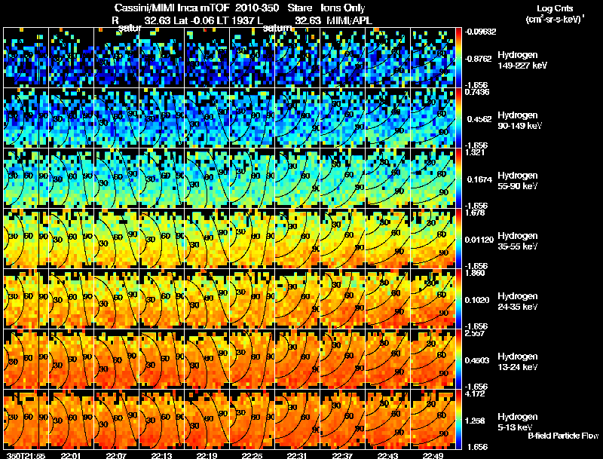This screenshot has width=603, height=459.
Task: Click the 1.860 color scale value
Action: point(475,274)
